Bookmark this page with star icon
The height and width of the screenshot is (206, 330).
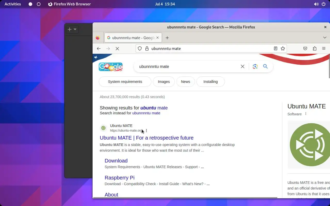(x=283, y=48)
